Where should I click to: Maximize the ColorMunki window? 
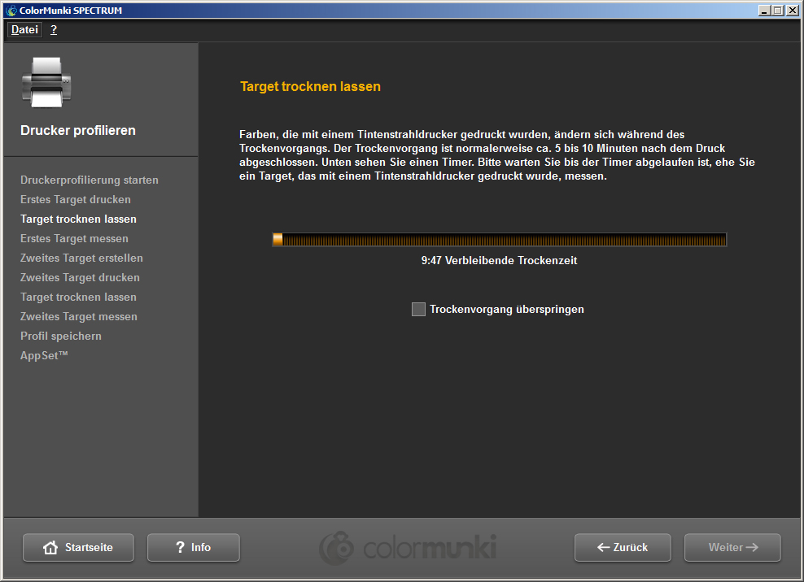point(778,11)
